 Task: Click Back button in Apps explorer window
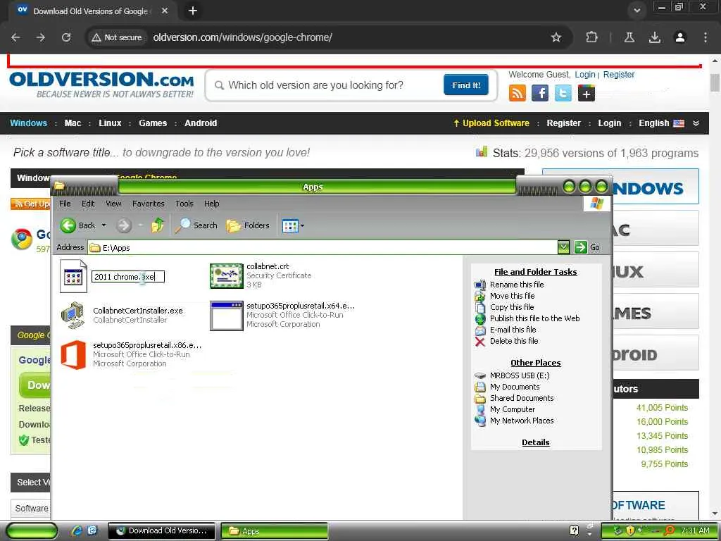tap(77, 225)
